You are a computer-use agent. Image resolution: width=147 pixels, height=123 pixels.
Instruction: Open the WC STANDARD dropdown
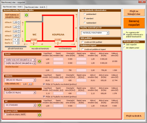click(34, 105)
